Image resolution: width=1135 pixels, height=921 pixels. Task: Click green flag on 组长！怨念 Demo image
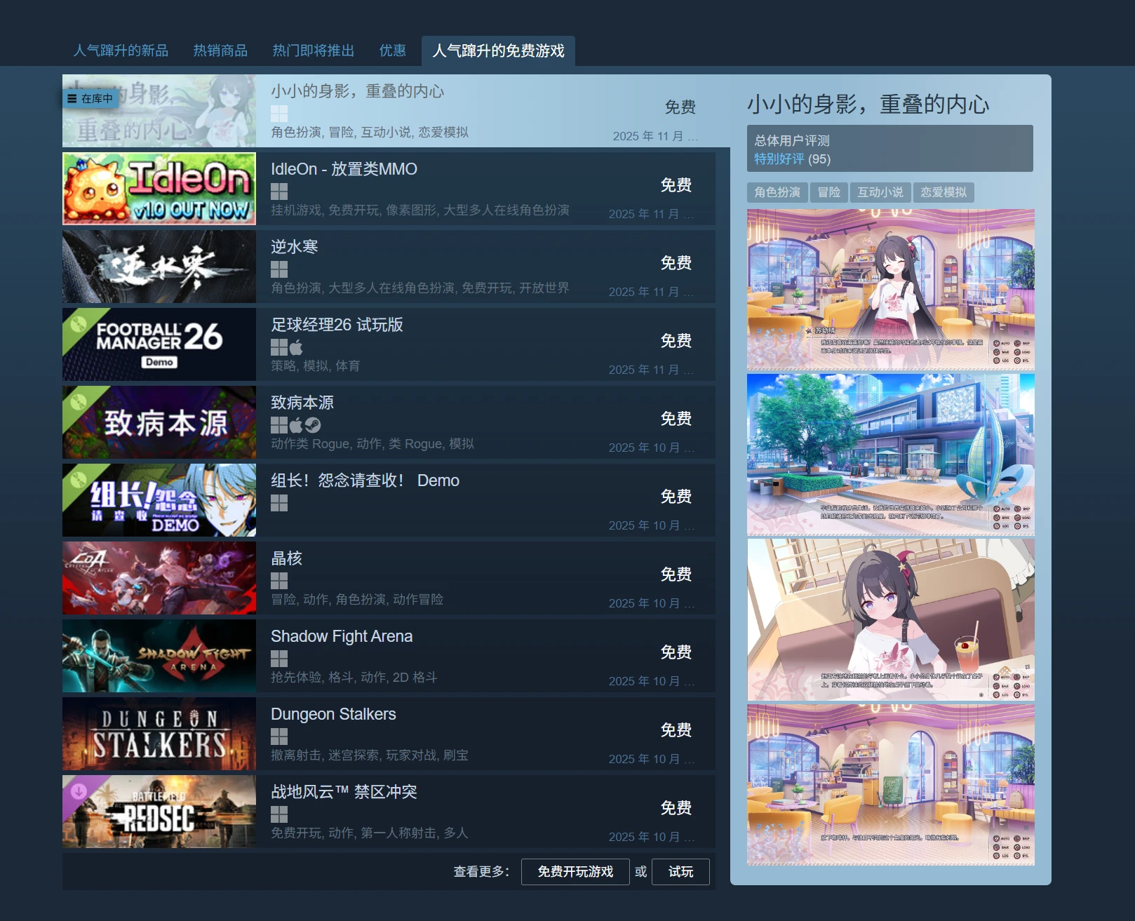[79, 480]
